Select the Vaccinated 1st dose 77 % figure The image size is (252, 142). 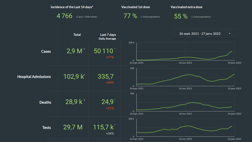130,16
